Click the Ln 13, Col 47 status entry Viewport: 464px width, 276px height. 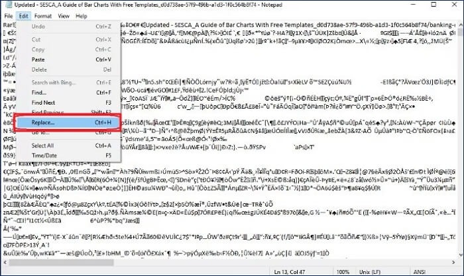[x=290, y=272]
